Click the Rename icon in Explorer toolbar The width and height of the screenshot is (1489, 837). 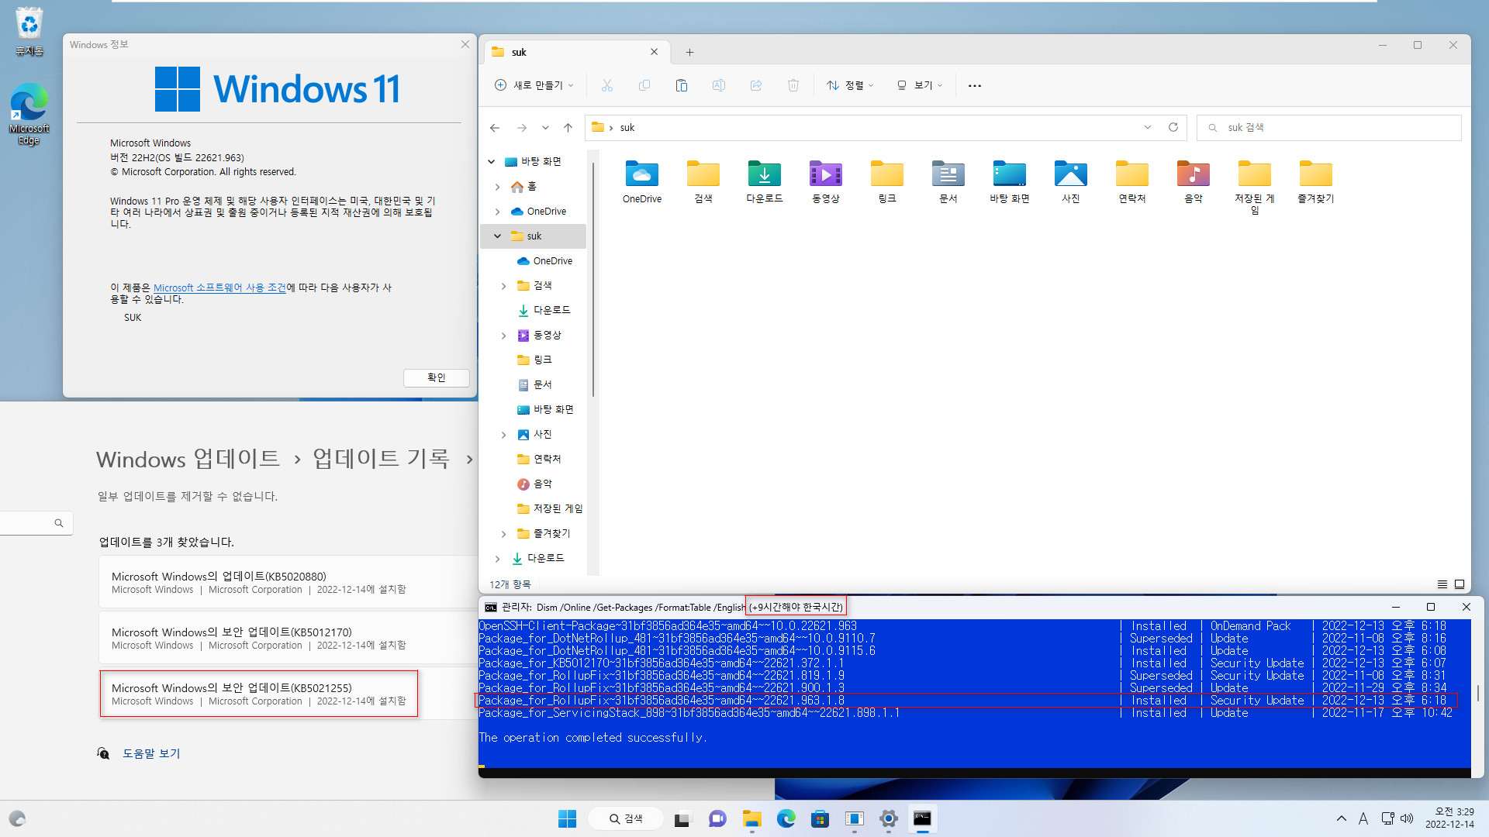click(x=719, y=85)
